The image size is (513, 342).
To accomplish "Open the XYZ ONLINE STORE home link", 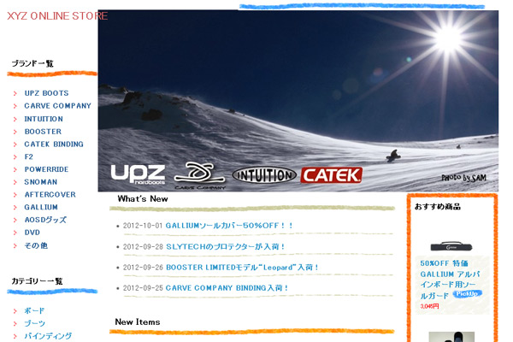I will tap(57, 15).
